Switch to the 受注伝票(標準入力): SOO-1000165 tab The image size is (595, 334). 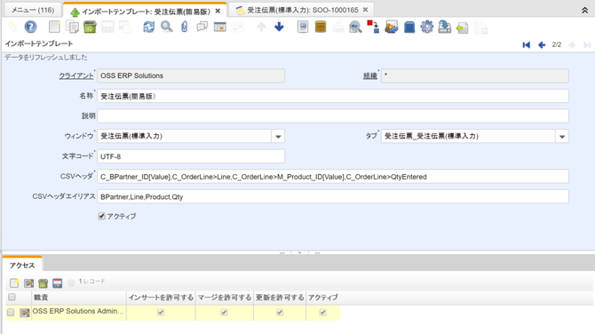pos(303,10)
